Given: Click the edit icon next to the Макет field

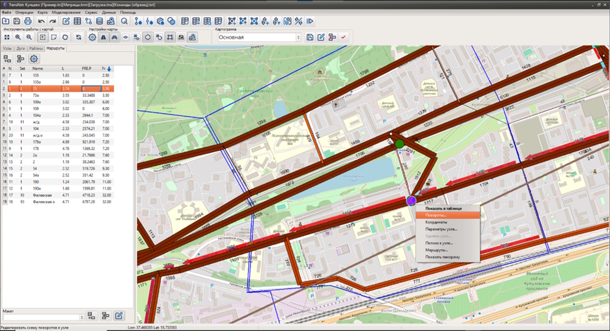Looking at the screenshot, I should [118, 316].
